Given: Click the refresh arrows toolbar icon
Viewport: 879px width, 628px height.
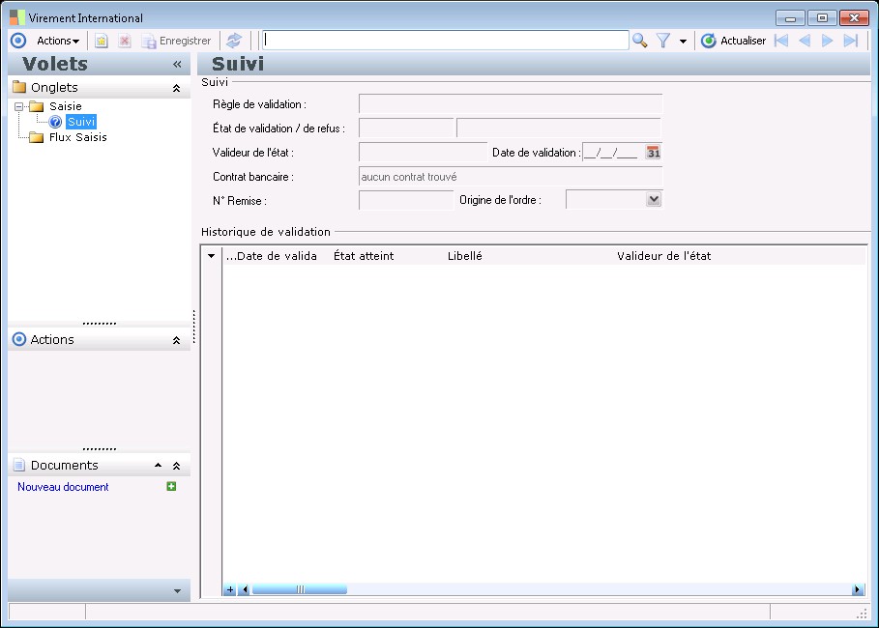Looking at the screenshot, I should click(x=234, y=41).
